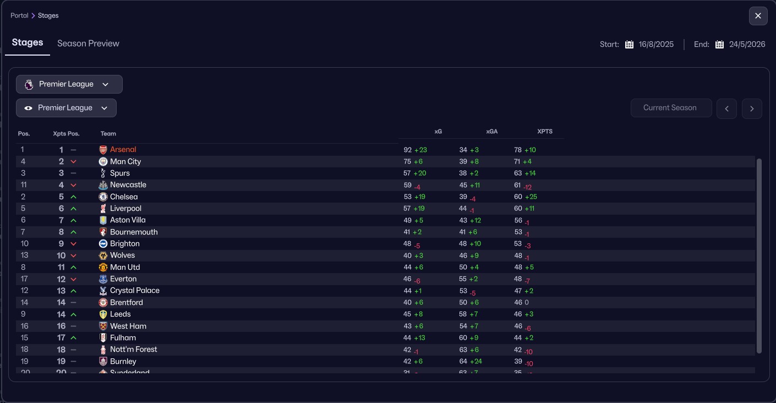Image resolution: width=776 pixels, height=403 pixels.
Task: Click the Liverpool club crest icon
Action: point(103,209)
